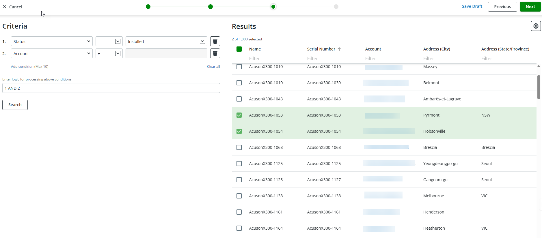Click the Save Draft link
This screenshot has width=542, height=238.
tap(472, 6)
